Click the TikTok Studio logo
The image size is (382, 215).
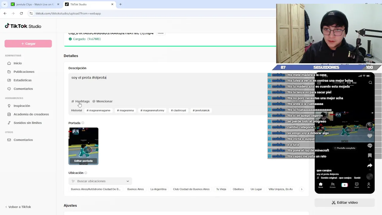pos(23,26)
